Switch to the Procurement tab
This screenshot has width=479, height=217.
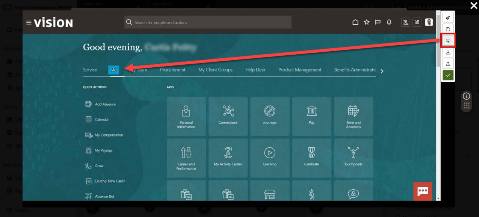point(173,70)
